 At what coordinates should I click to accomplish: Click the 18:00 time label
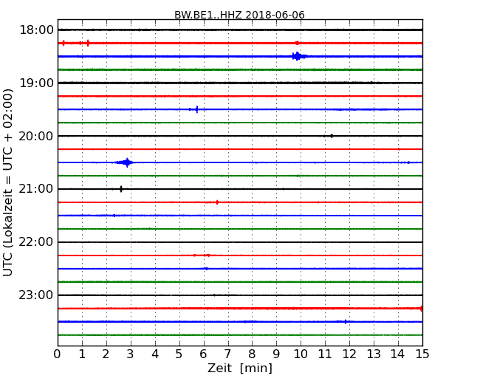coord(36,30)
